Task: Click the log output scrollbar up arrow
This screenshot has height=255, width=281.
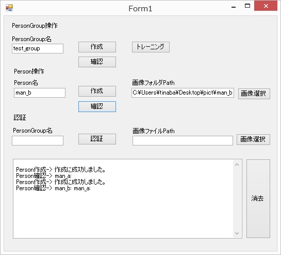Action: [237, 165]
